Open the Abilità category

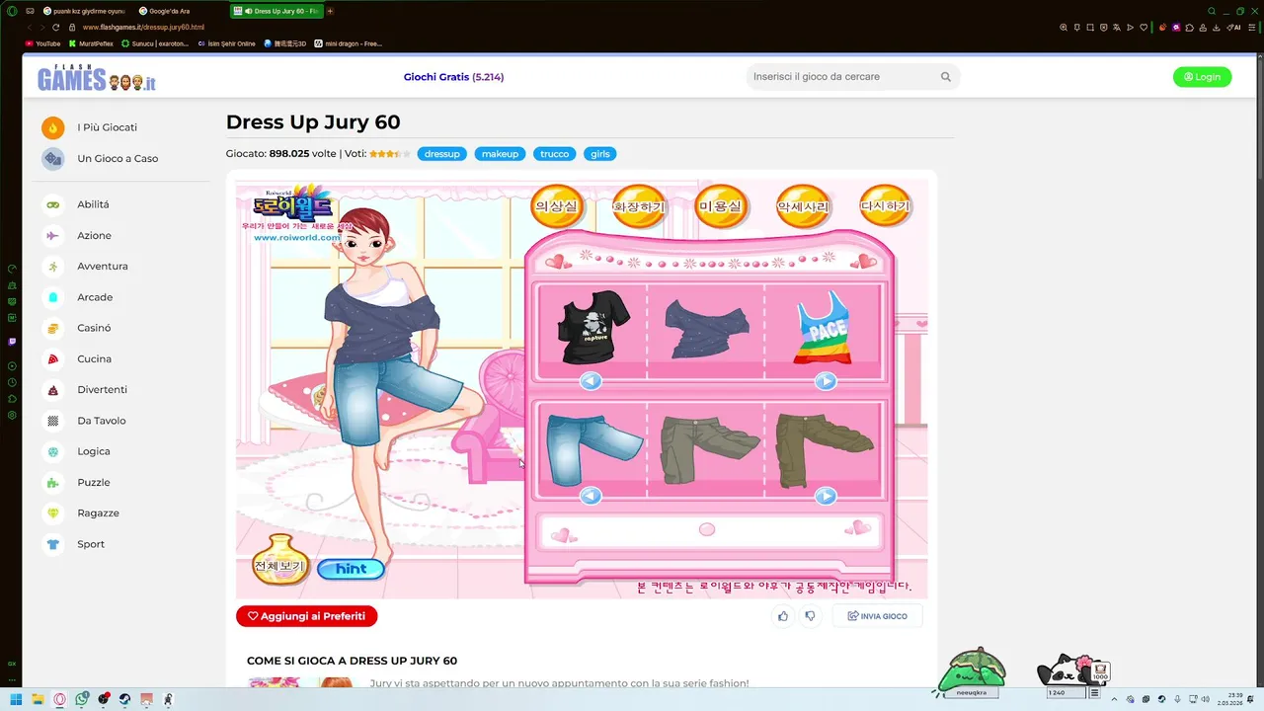click(93, 204)
